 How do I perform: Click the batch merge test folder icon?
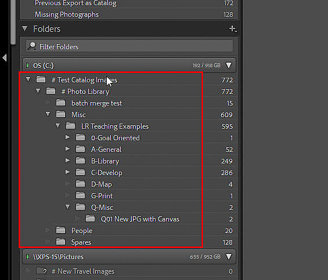[60, 103]
